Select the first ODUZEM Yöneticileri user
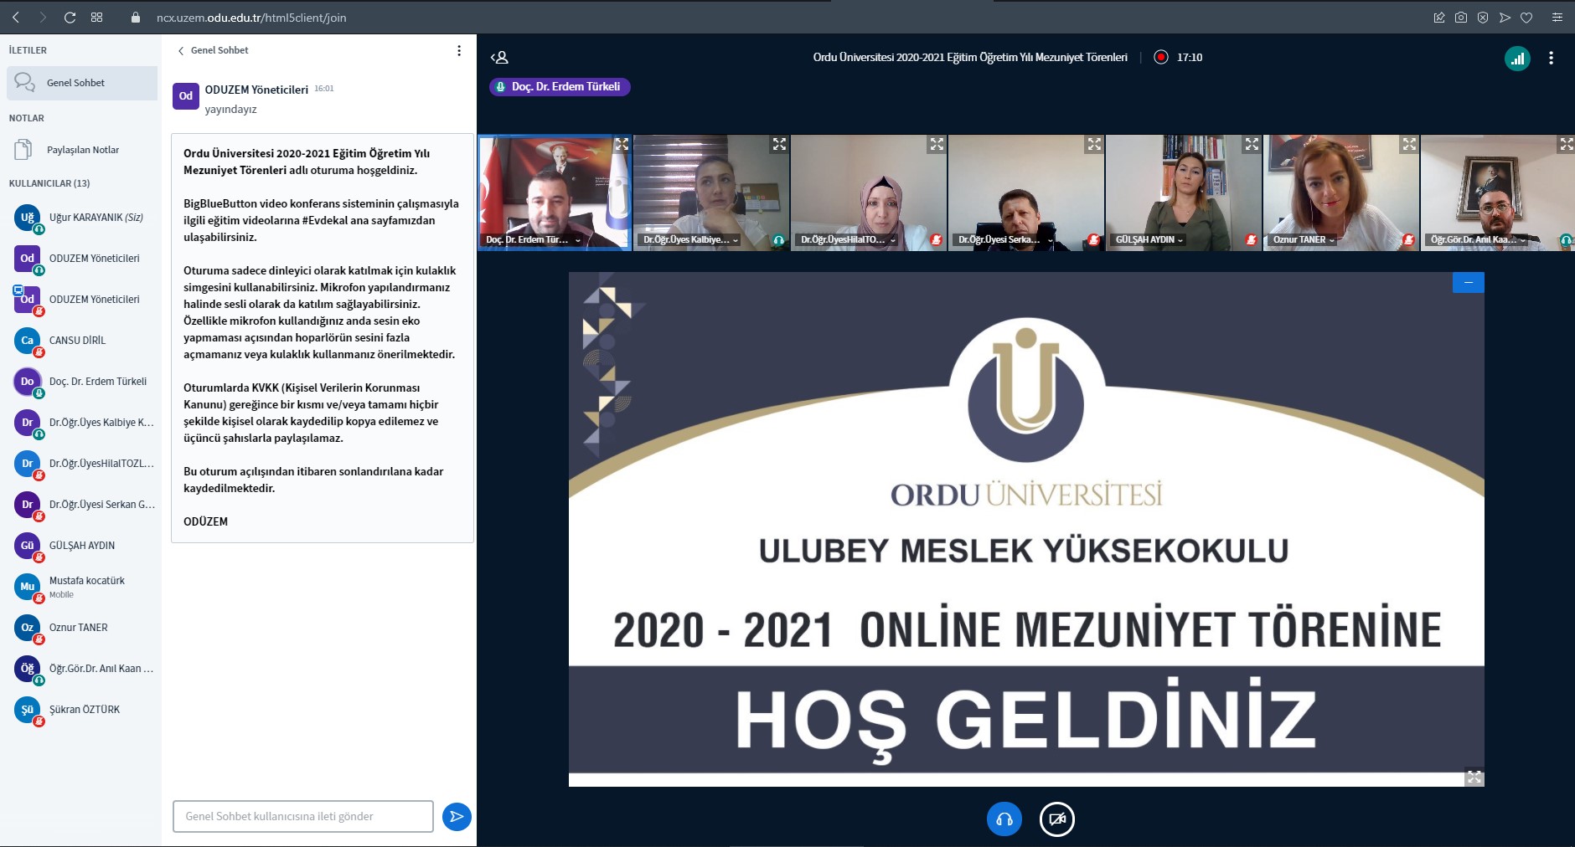Image resolution: width=1575 pixels, height=847 pixels. (82, 259)
